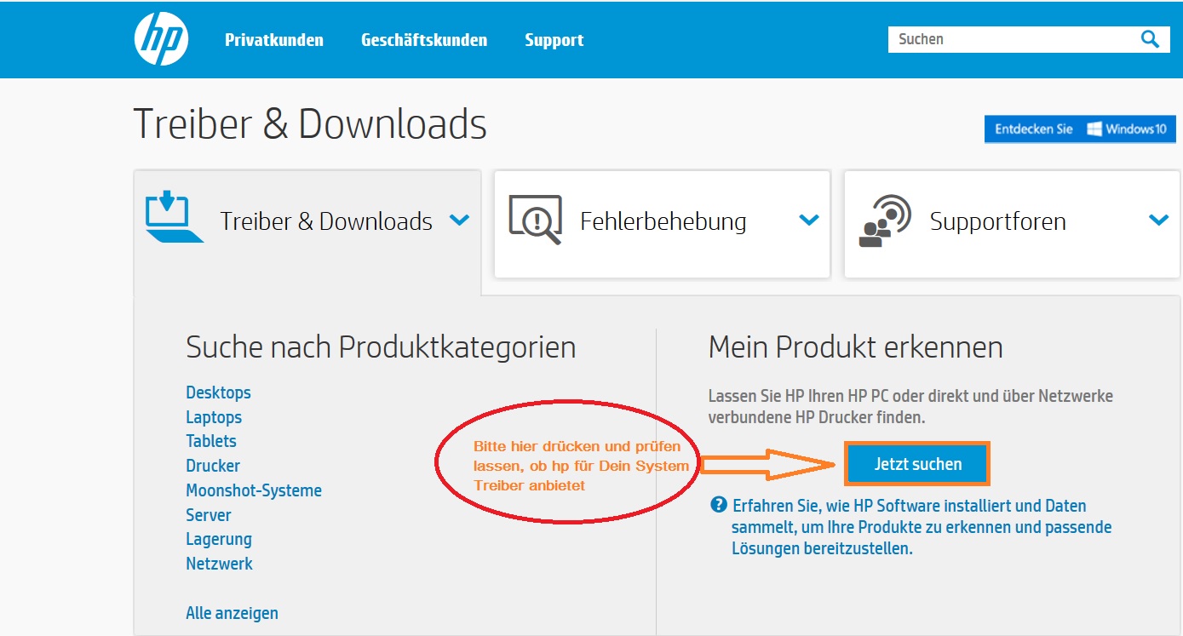1183x636 pixels.
Task: Open the Laptops category link
Action: (x=214, y=417)
